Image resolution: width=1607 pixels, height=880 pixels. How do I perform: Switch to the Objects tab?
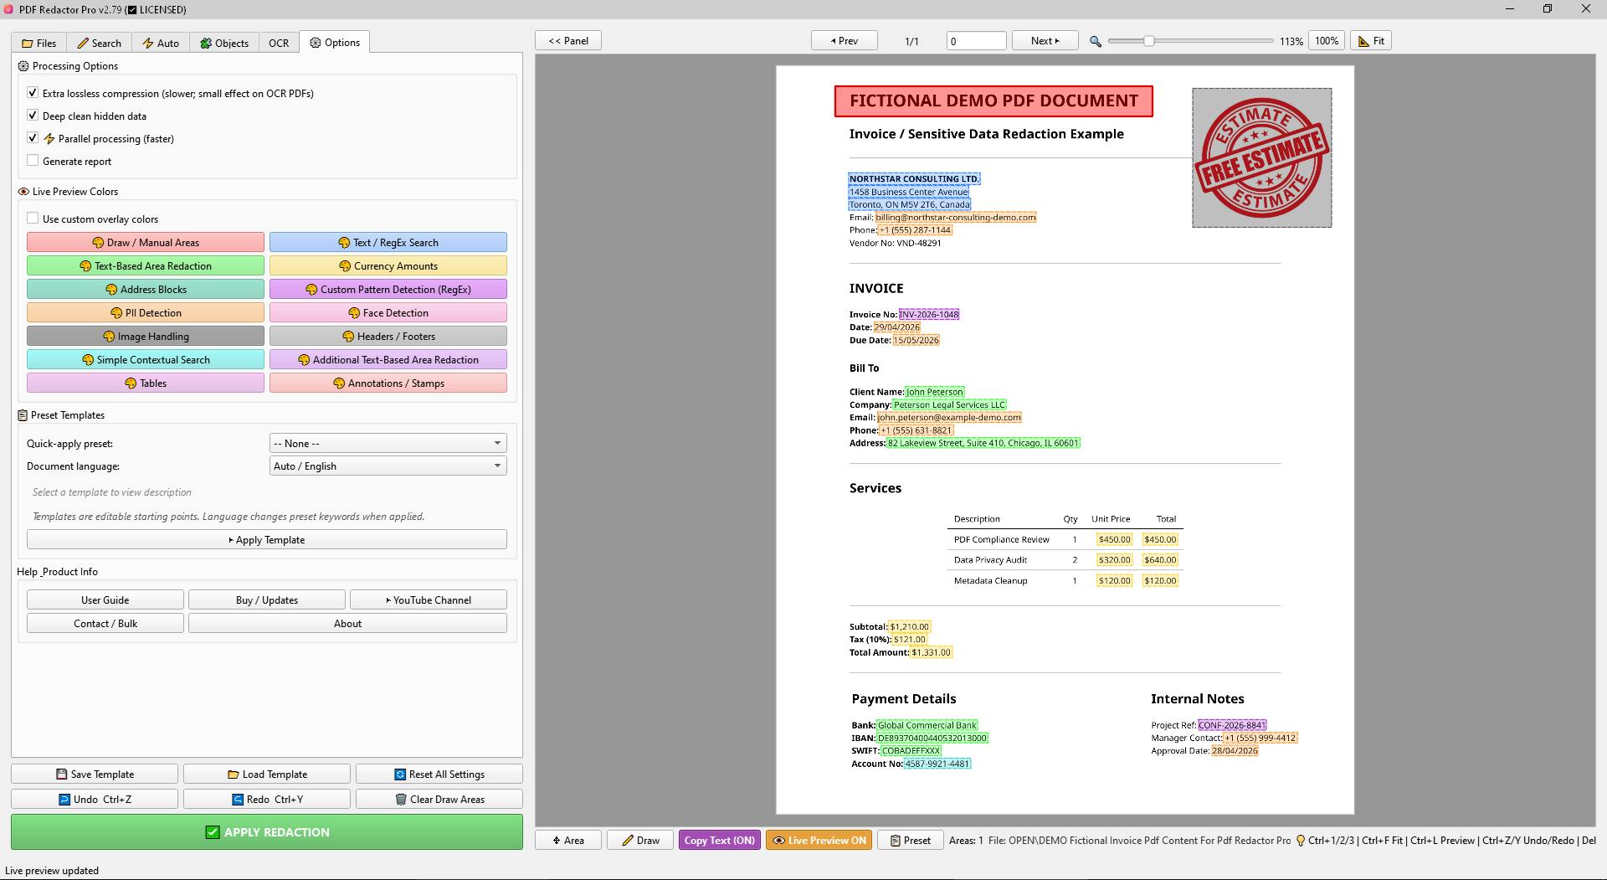(x=224, y=43)
